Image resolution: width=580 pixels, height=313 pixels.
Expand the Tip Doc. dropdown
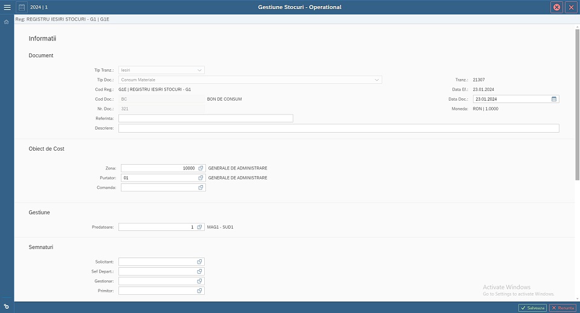click(x=376, y=80)
